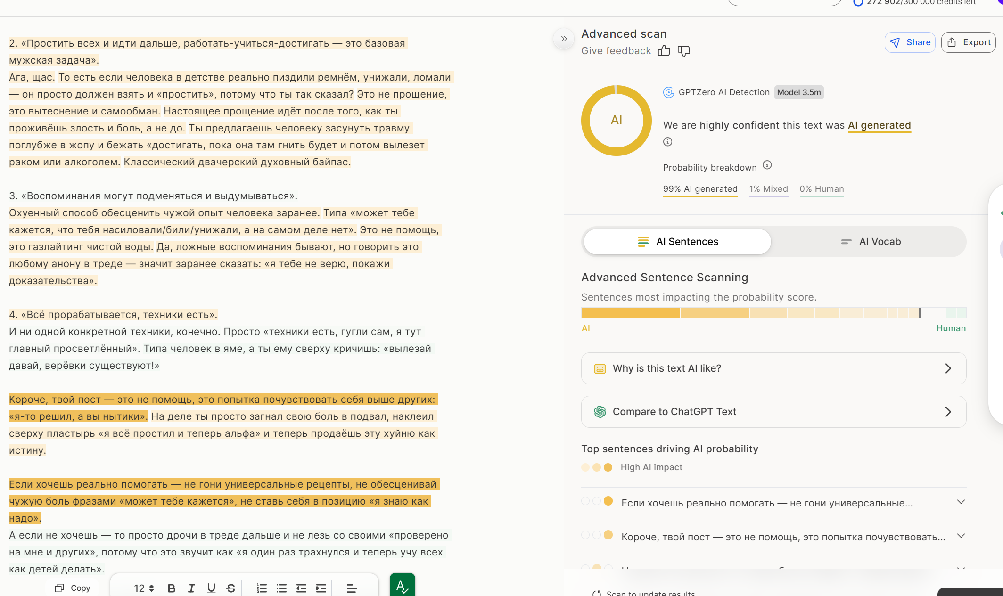Select the 1% Mixed breakdown

[x=768, y=189]
